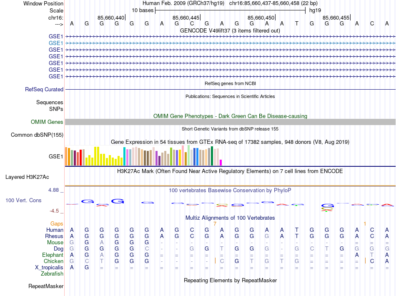Screen dimensions: 396x296
Task: Click the GENCODE V49lift37 track title
Action: 230,30
